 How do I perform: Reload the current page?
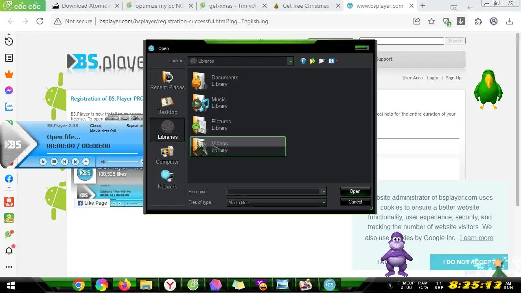click(40, 21)
